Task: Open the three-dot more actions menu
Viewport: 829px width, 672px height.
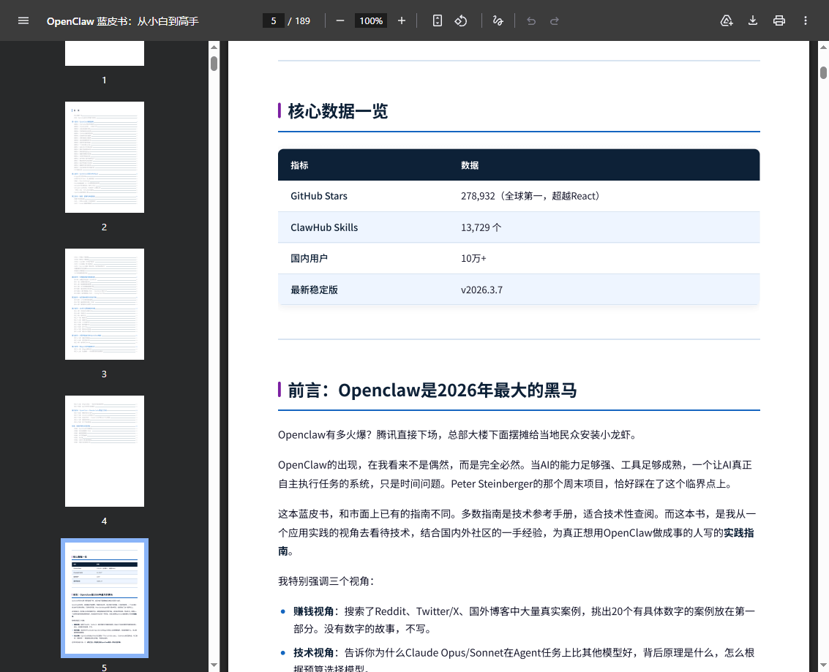Action: 806,20
